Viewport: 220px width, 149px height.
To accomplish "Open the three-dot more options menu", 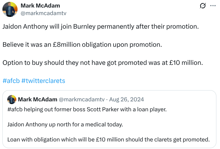I will point(213,6).
